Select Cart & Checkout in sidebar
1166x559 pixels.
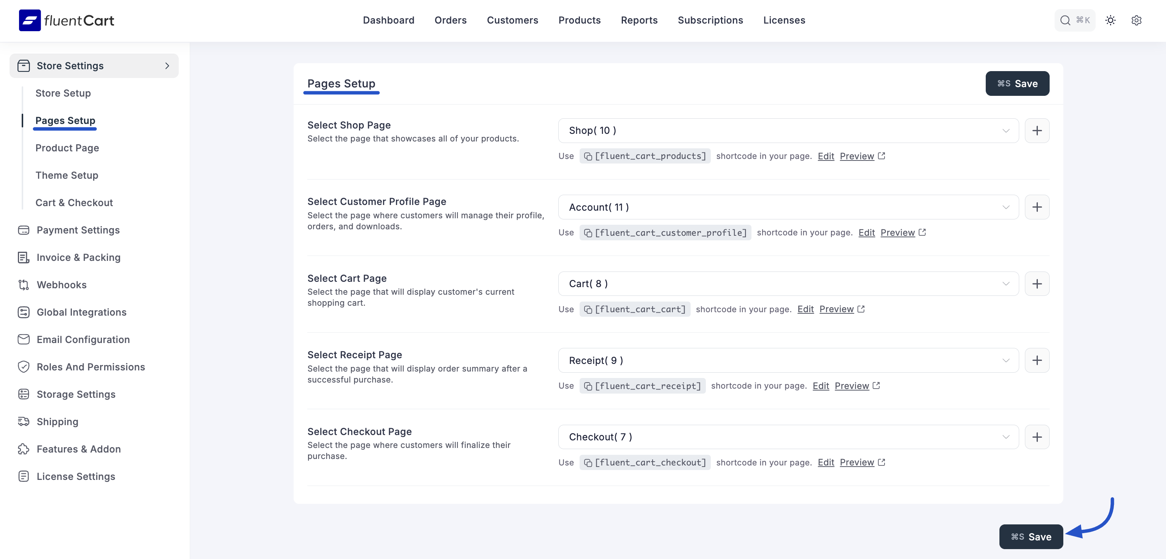(74, 203)
